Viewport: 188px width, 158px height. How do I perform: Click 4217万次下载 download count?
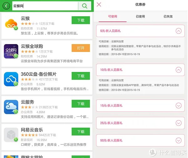(48, 79)
